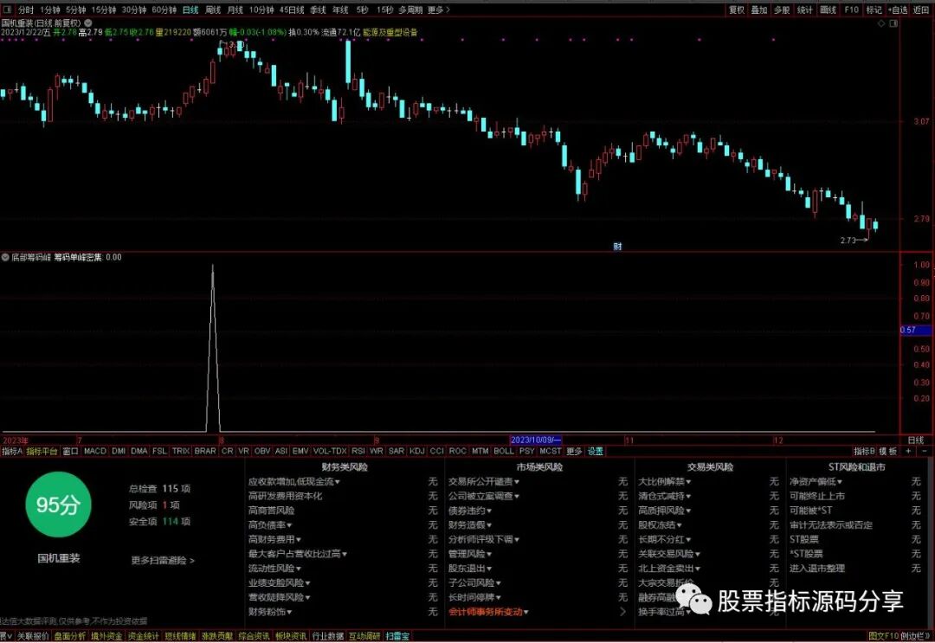The width and height of the screenshot is (935, 643).
Task: Select the KDJ indicator
Action: coord(416,452)
